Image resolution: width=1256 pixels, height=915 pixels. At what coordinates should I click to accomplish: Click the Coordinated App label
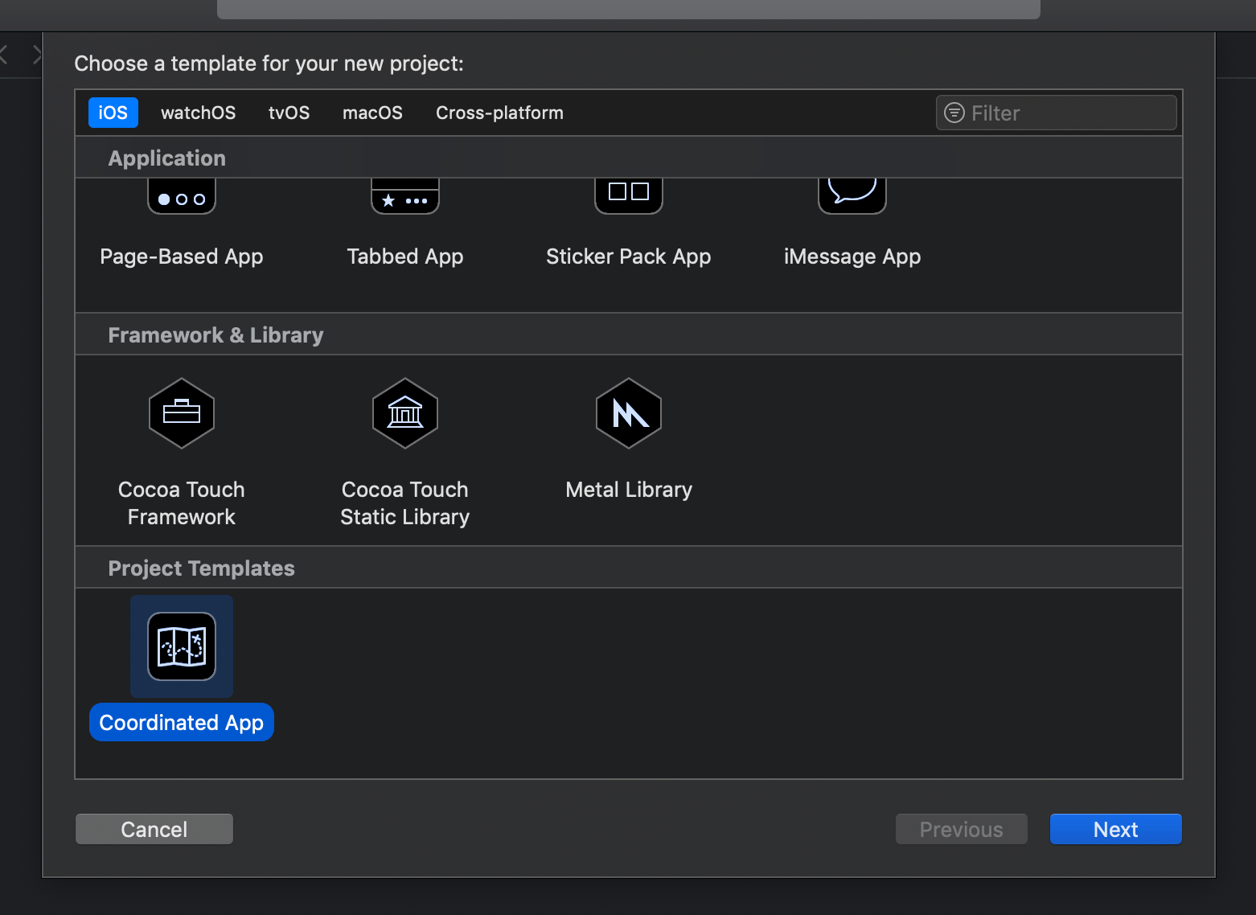pyautogui.click(x=181, y=722)
